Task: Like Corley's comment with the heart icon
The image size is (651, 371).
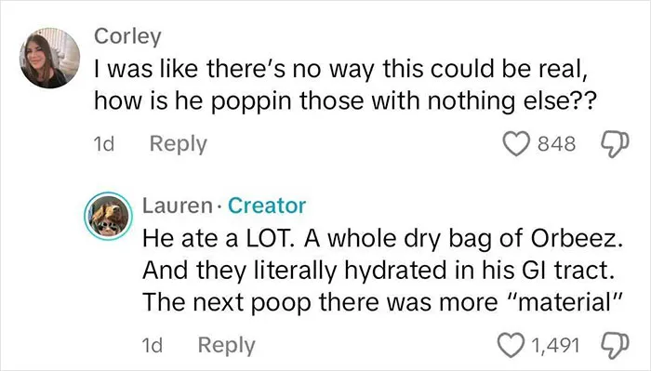Action: [516, 143]
